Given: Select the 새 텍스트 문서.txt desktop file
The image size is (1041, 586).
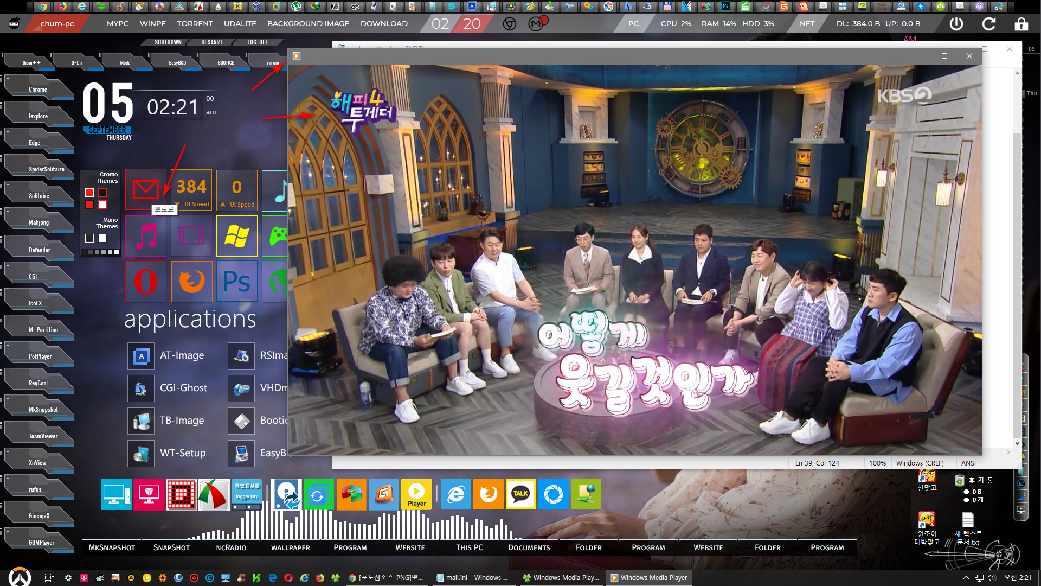Looking at the screenshot, I should coord(968,529).
